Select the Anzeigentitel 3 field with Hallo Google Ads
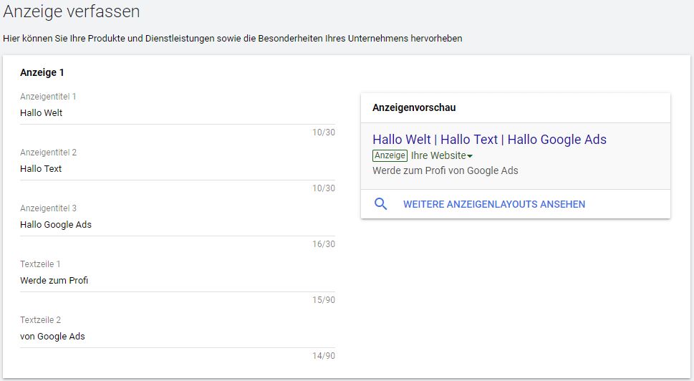This screenshot has height=381, width=694. pyautogui.click(x=177, y=225)
